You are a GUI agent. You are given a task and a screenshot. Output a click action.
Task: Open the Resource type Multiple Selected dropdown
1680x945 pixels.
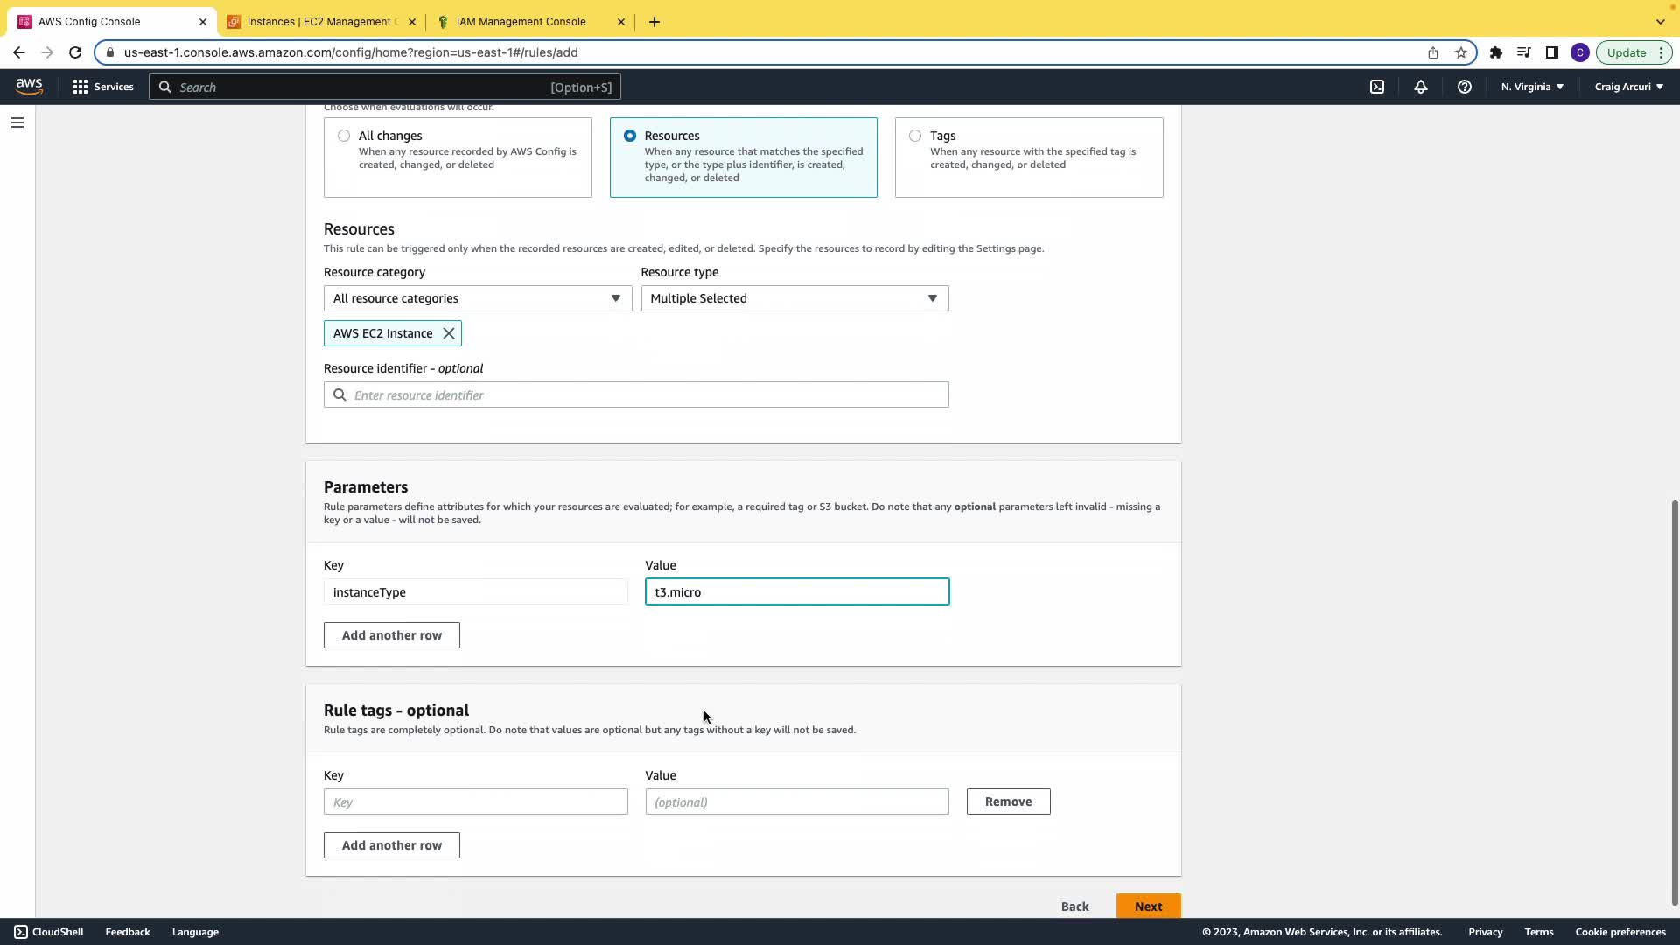pyautogui.click(x=794, y=298)
